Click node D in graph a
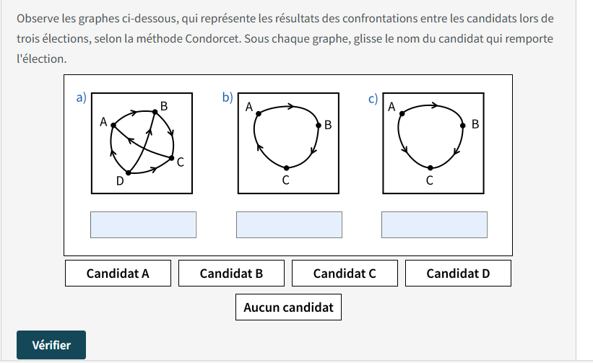This screenshot has width=593, height=363. [128, 173]
